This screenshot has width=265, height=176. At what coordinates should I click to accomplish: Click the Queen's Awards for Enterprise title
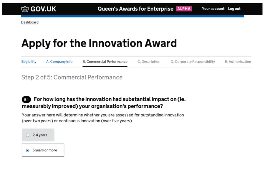click(135, 9)
